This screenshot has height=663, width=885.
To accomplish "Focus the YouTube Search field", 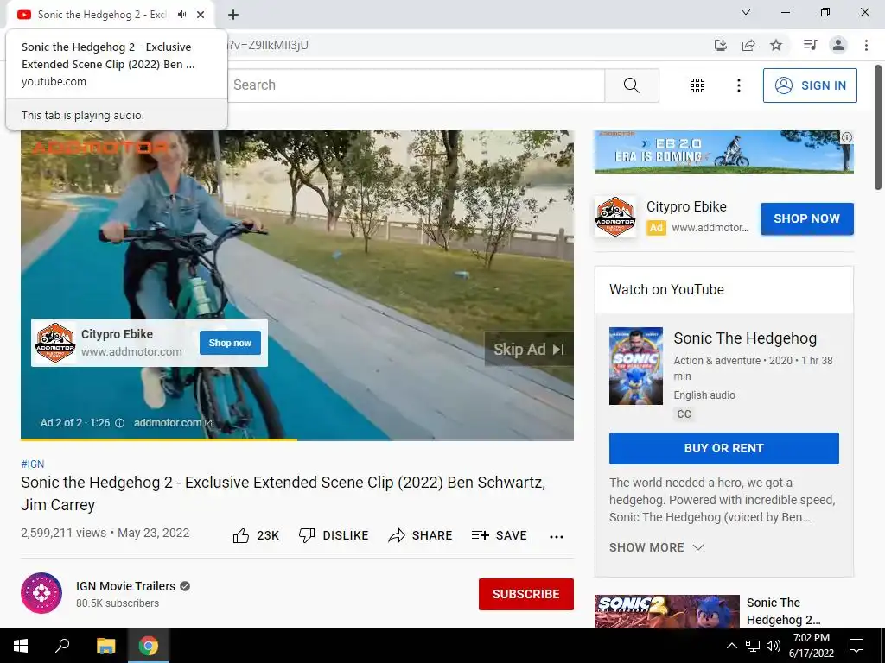I will pyautogui.click(x=416, y=85).
